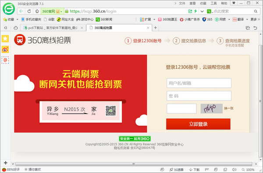Click the 安全第一 就用360 badge
The width and height of the screenshot is (263, 173).
pyautogui.click(x=135, y=138)
